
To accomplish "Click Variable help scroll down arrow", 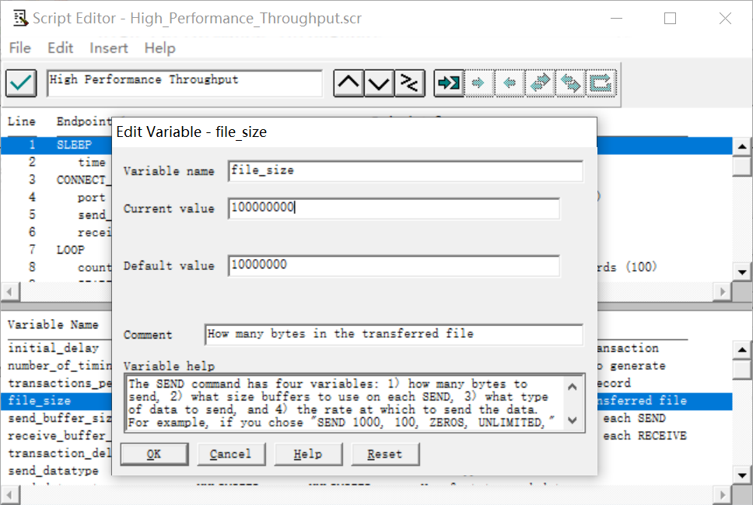I will (573, 420).
